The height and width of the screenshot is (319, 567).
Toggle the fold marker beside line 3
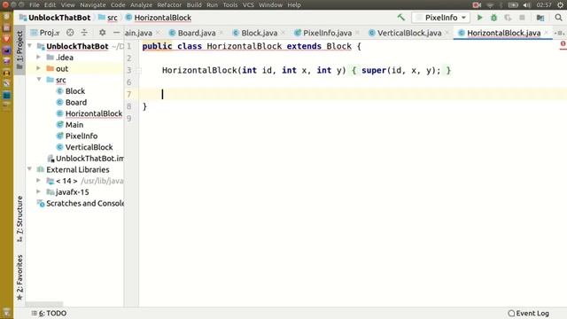coord(138,71)
